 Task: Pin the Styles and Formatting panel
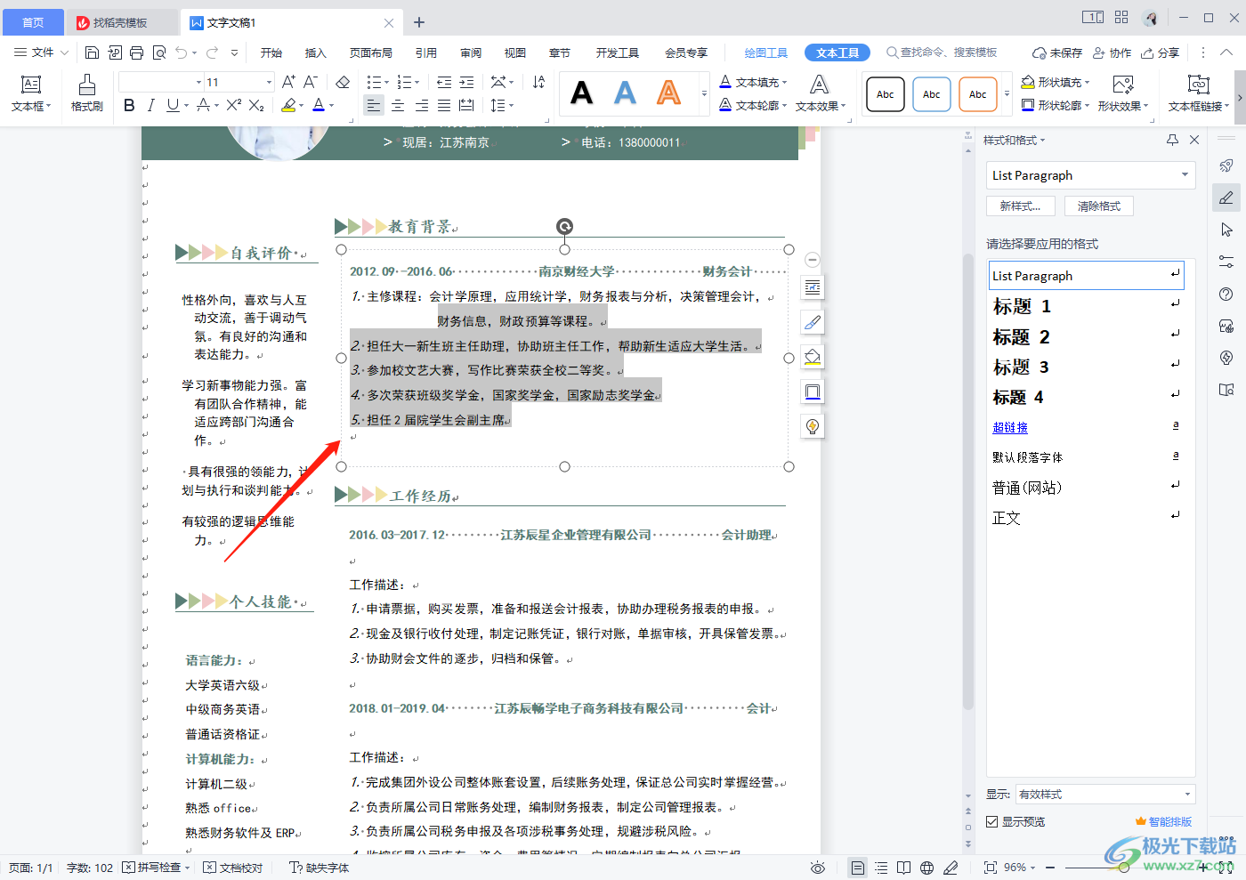click(x=1172, y=140)
